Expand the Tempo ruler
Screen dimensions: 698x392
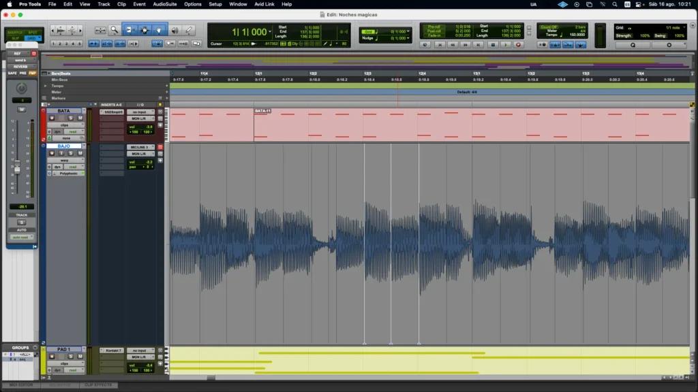45,86
